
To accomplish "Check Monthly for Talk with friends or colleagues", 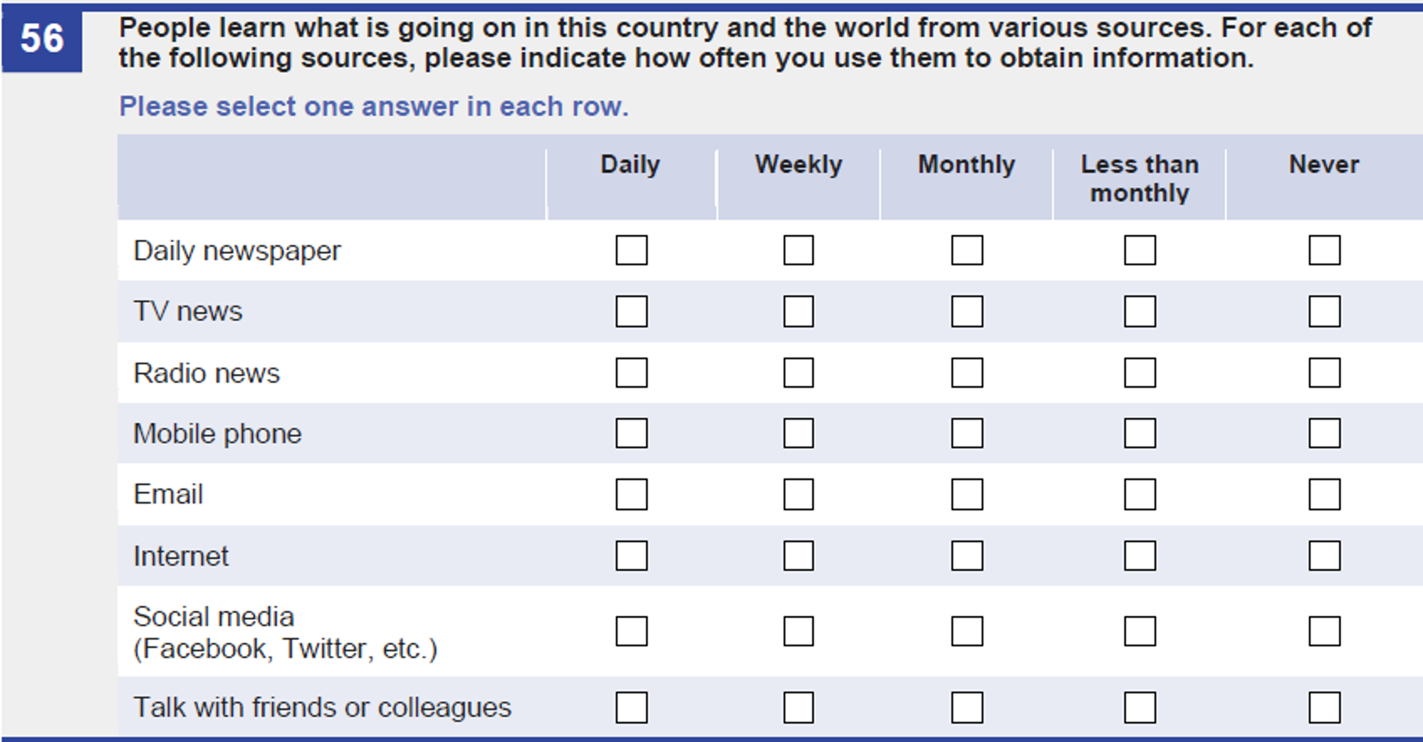I will tap(967, 708).
